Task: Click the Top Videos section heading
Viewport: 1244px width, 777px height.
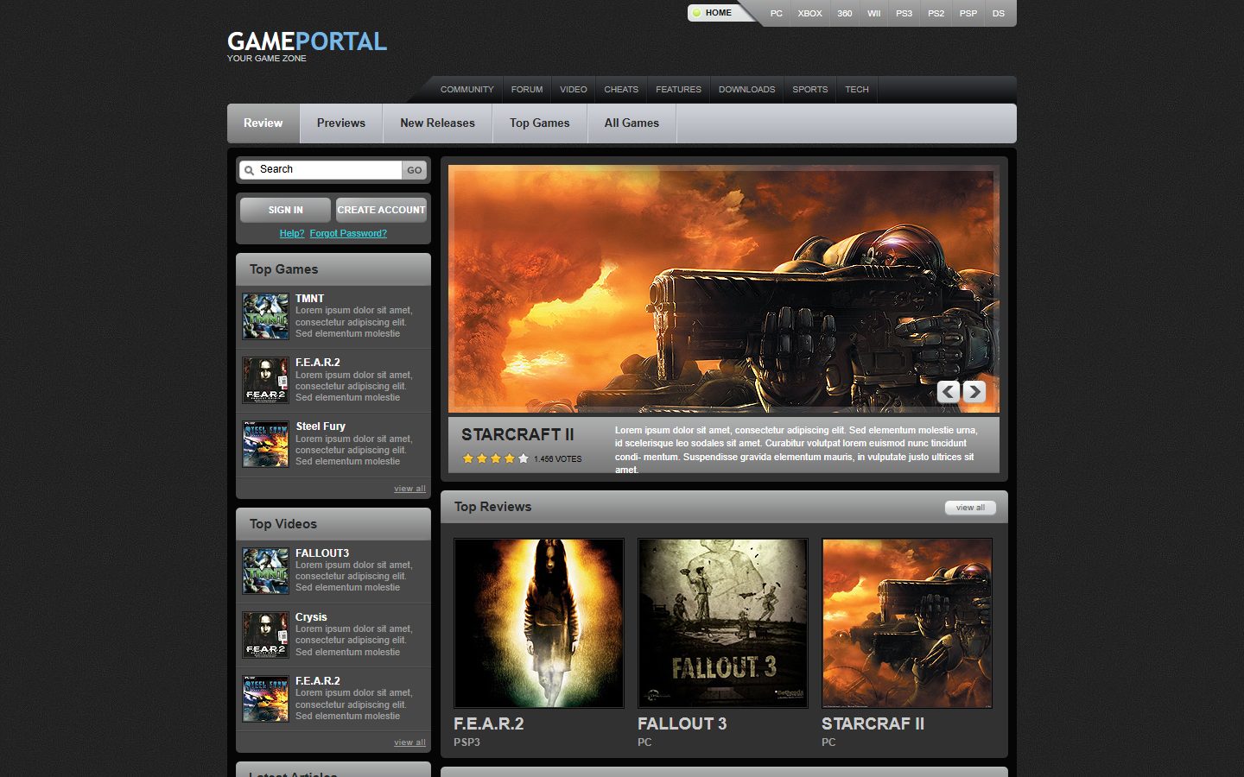Action: (283, 524)
